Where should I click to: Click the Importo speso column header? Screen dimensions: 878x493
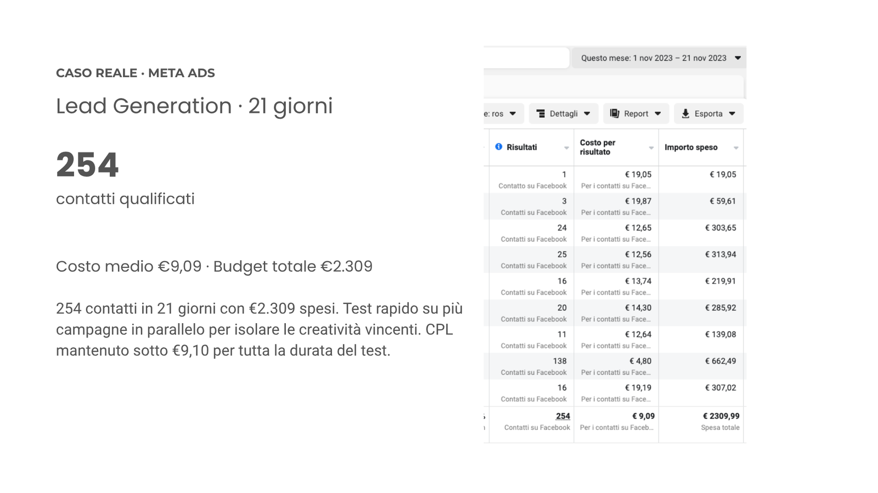click(691, 147)
